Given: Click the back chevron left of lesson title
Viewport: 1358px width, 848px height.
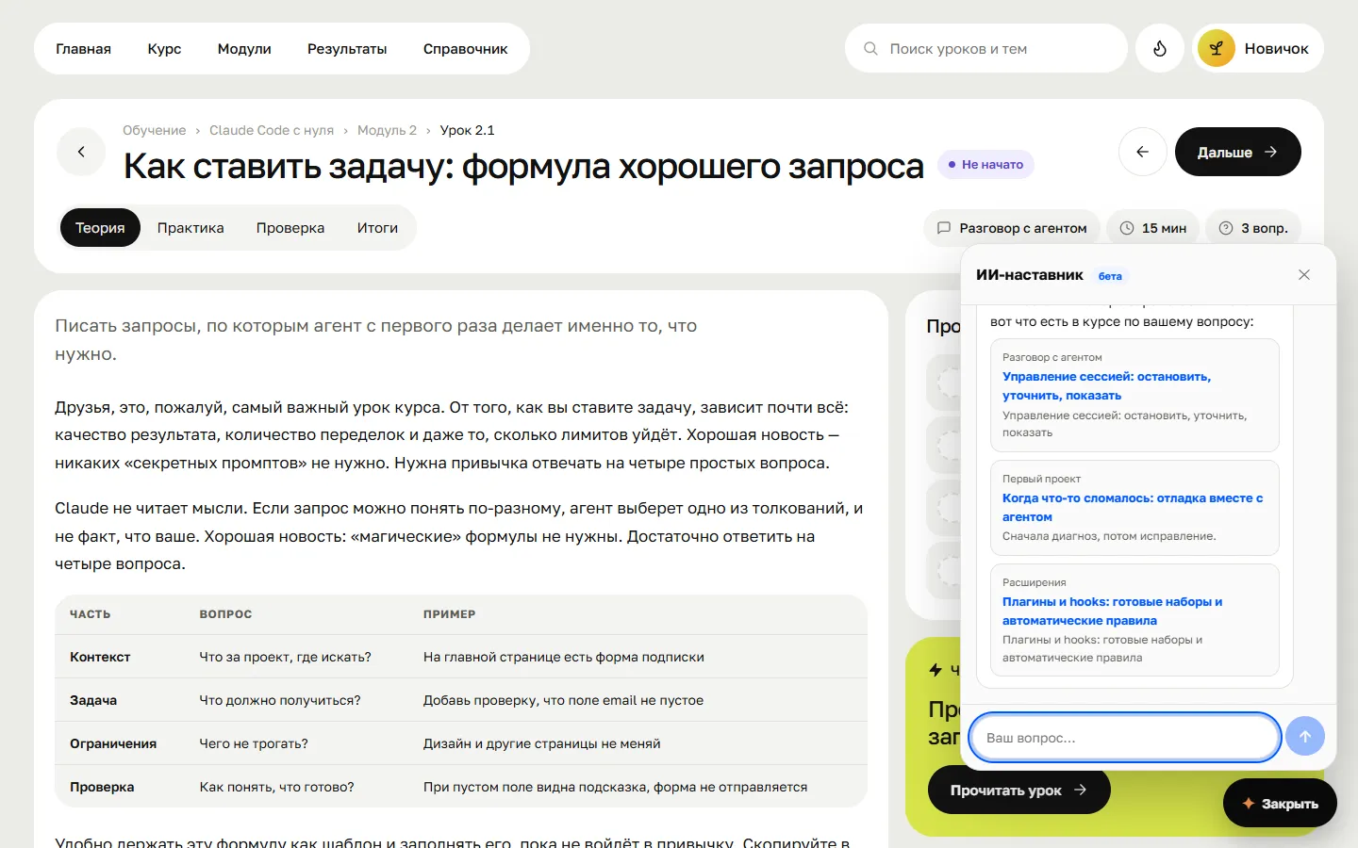Looking at the screenshot, I should click(81, 152).
